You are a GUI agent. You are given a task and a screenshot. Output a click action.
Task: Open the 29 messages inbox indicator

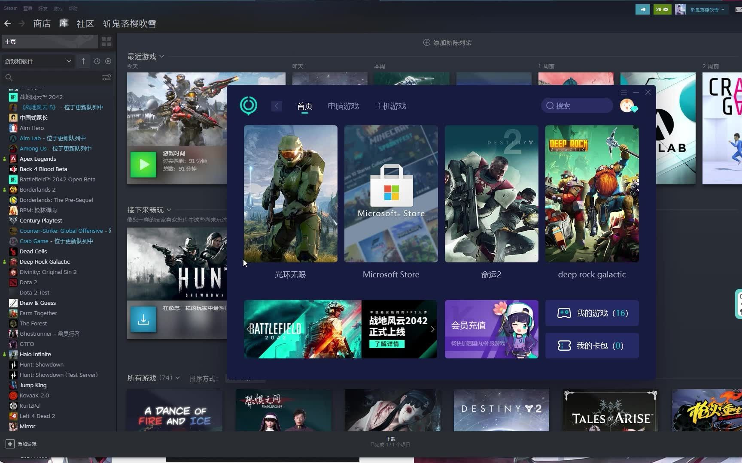[663, 9]
